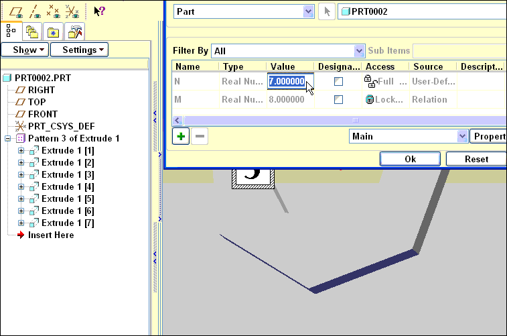Switch to the Folder Browser tab

31,32
